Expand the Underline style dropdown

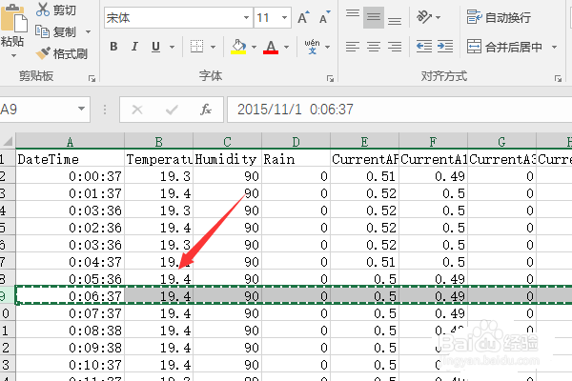pyautogui.click(x=172, y=47)
